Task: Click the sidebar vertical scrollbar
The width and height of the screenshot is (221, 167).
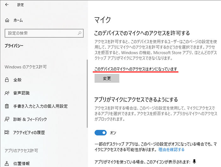Action: click(x=87, y=93)
